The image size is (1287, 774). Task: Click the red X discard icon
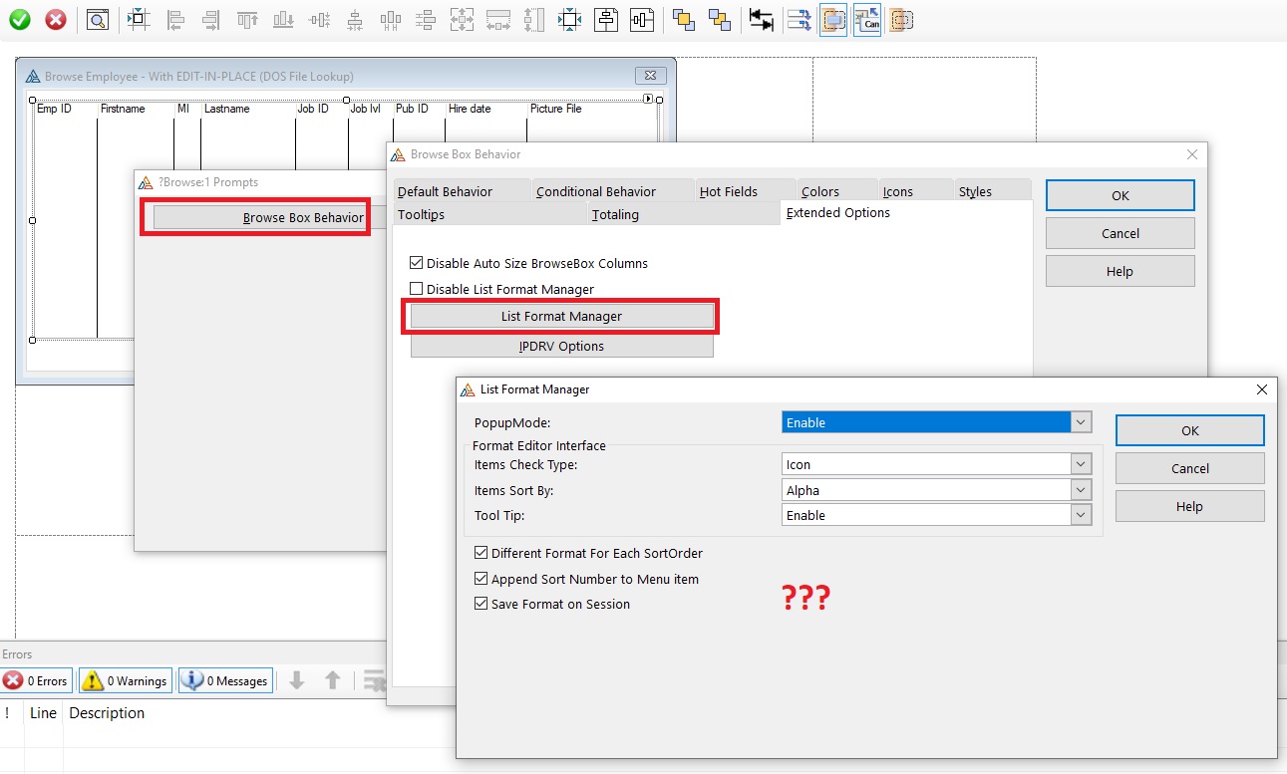pos(56,19)
